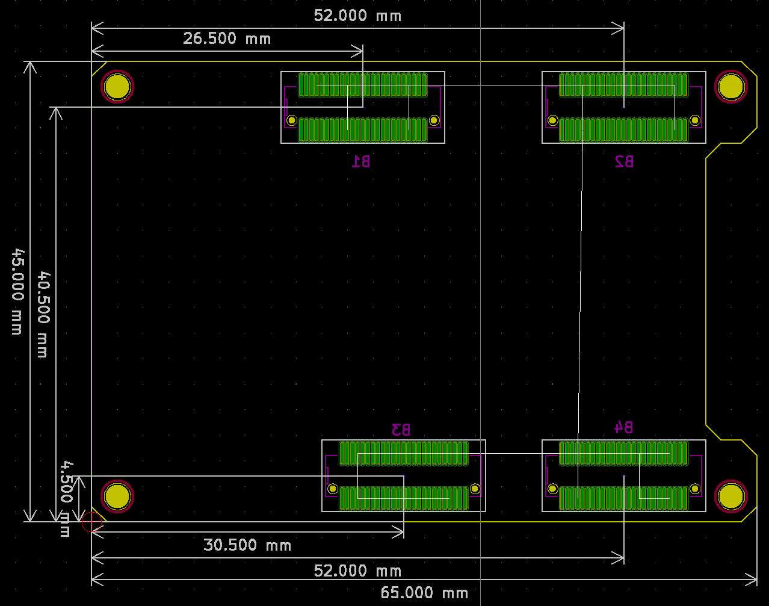Screen dimensions: 769x606
Task: Click the 45.000 mm vertical dimension text
Action: click(x=17, y=292)
